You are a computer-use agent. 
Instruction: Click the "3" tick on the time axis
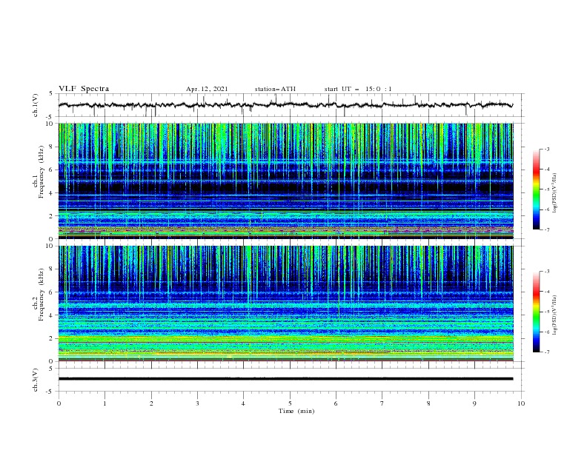pyautogui.click(x=197, y=403)
